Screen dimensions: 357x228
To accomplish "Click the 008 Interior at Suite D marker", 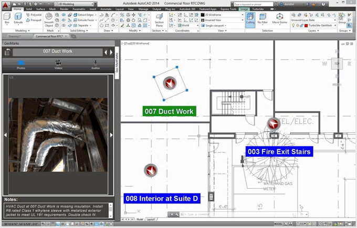I will click(151, 170).
